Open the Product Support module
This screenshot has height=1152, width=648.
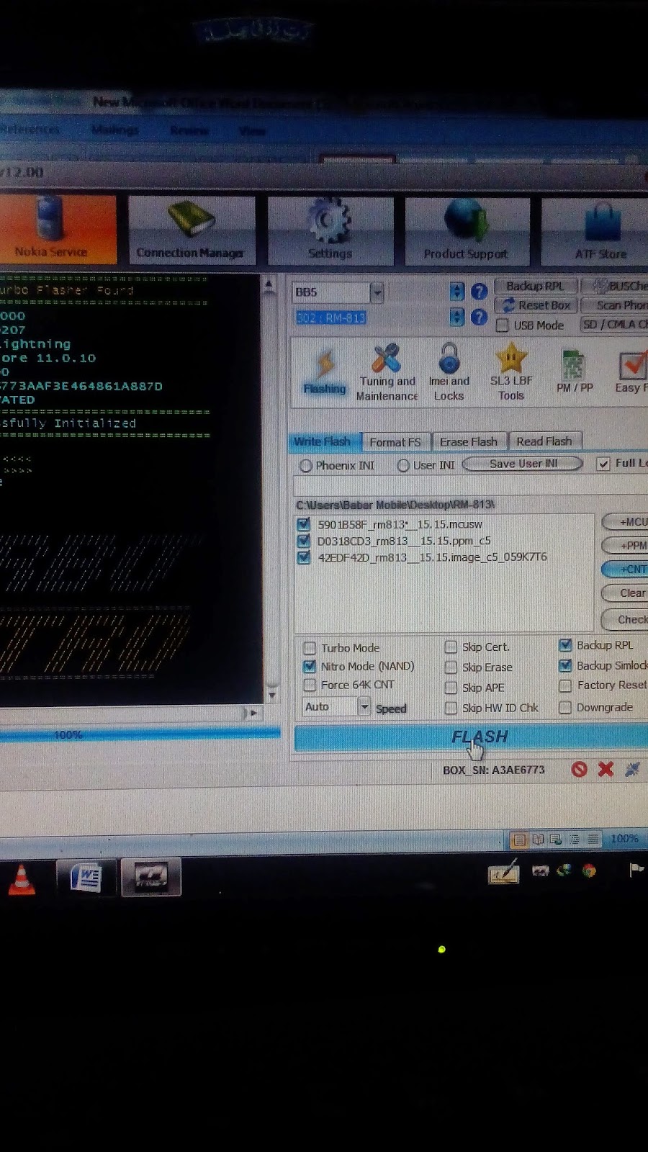[466, 230]
